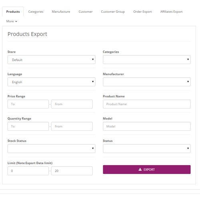Click the Export button

147,170
